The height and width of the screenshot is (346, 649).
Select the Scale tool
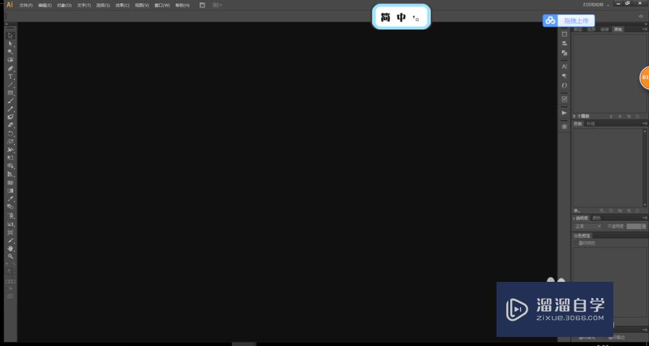(11, 142)
